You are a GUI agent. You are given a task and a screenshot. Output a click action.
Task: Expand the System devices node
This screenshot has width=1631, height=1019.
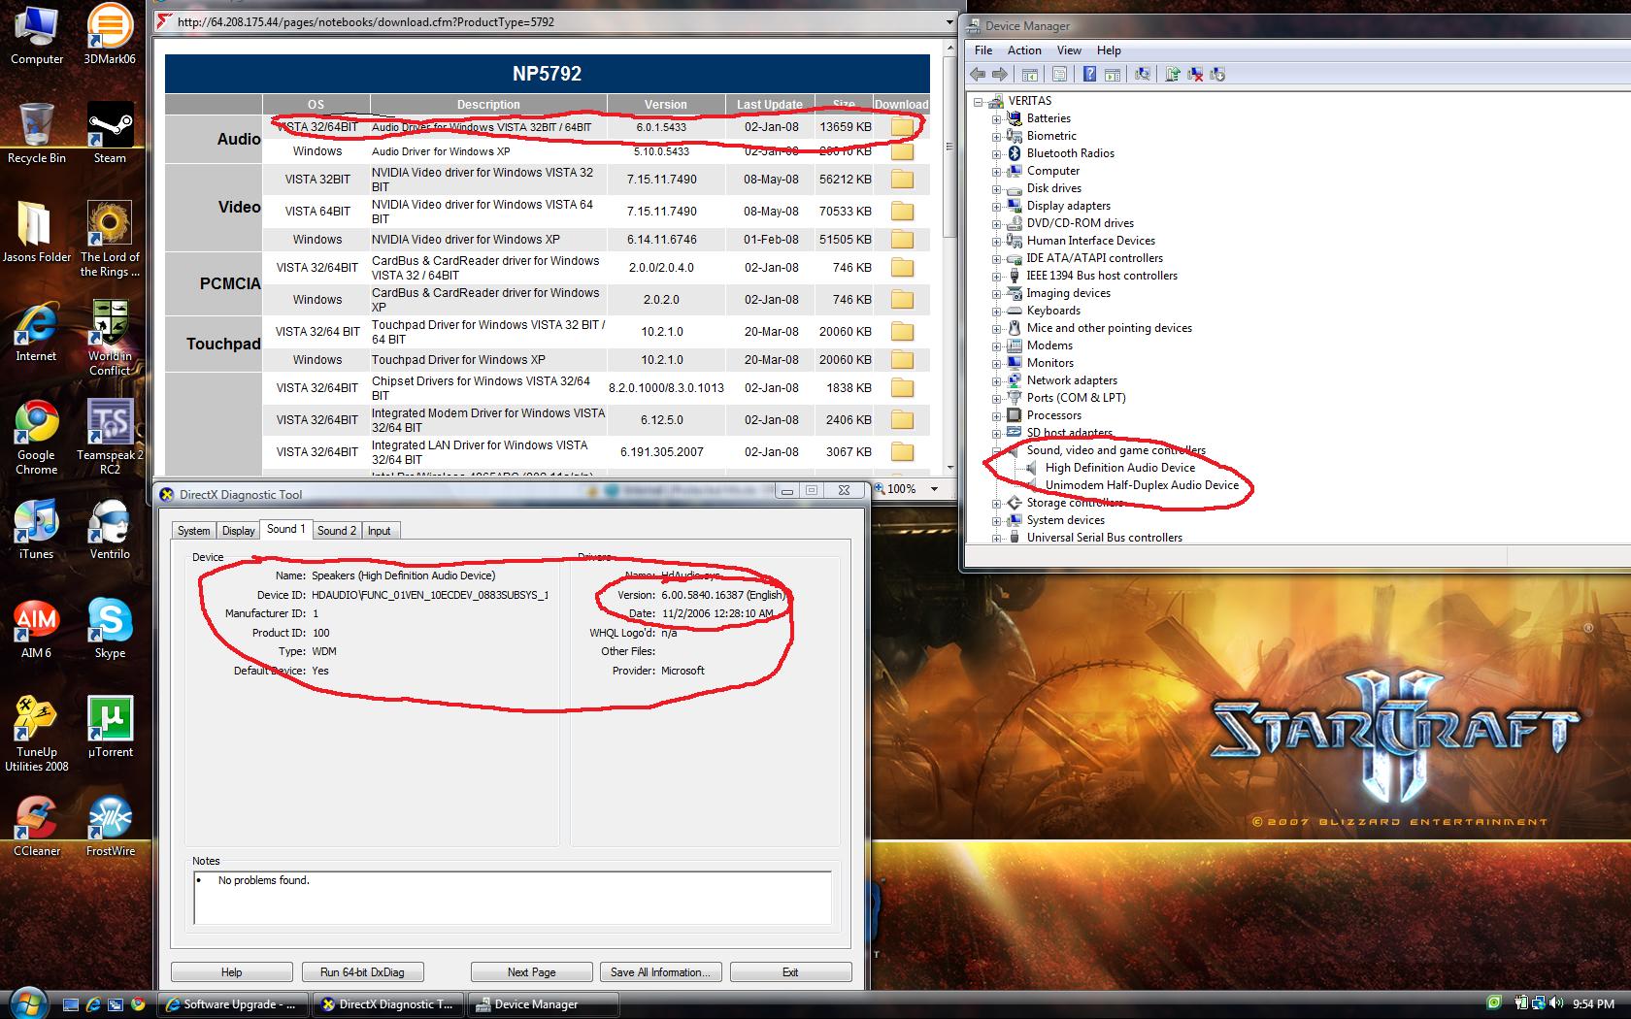click(996, 520)
